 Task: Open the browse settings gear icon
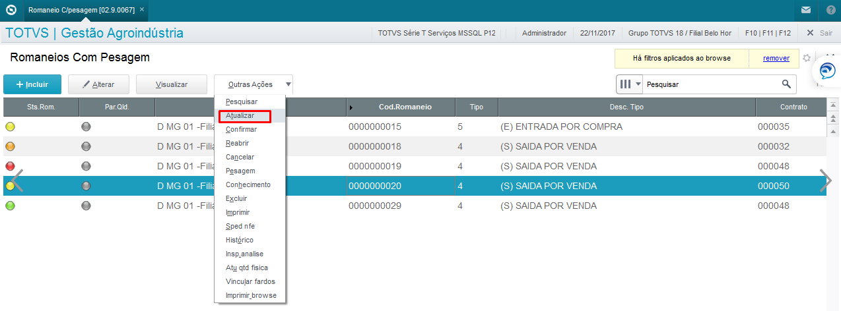tap(807, 58)
